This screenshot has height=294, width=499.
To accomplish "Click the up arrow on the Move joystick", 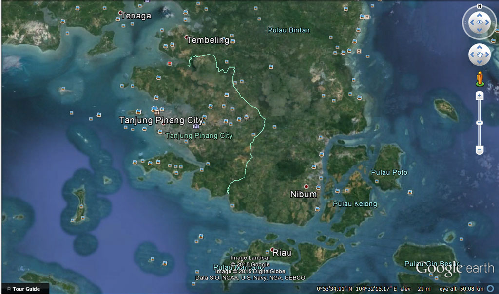I will tap(480, 47).
